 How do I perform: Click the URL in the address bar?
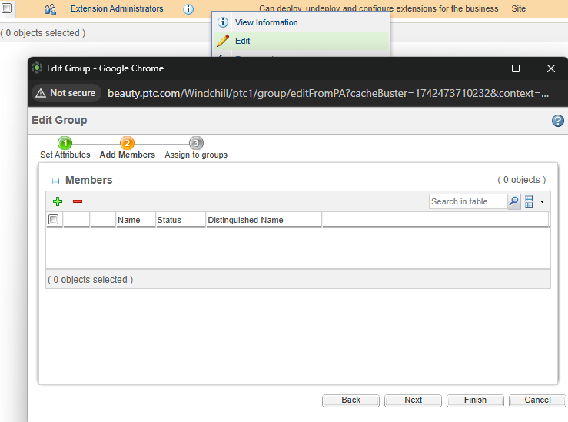tap(328, 94)
